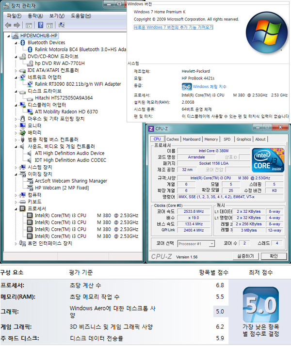This screenshot has width=291, height=346.
Task: Select the Ralink RT3090 WiFi Adapter icon
Action: coord(30,84)
